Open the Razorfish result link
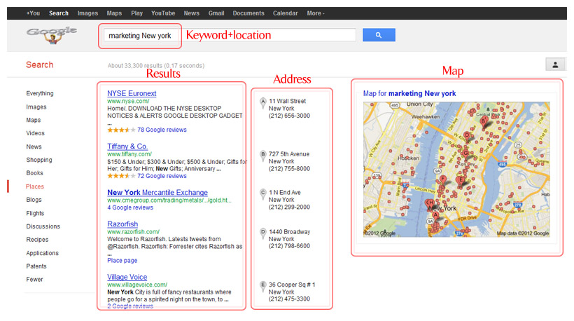Screen dimensions: 574x321 122,224
